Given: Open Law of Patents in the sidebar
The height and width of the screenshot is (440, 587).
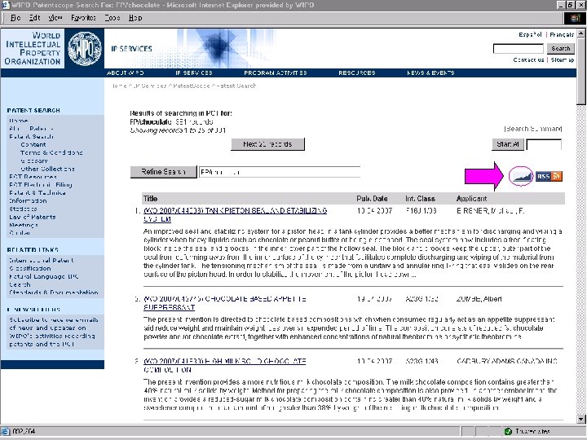Looking at the screenshot, I should [32, 217].
